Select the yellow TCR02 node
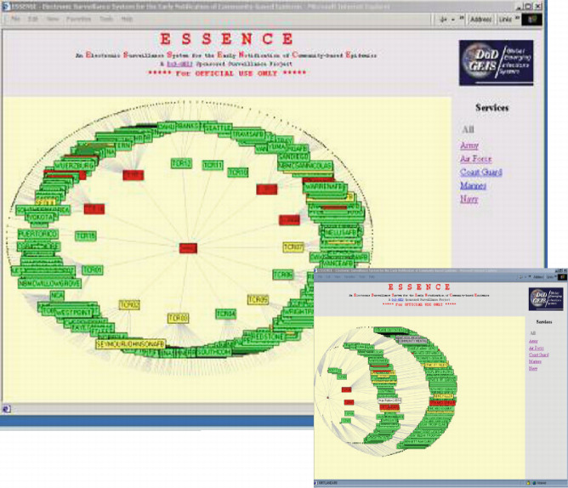This screenshot has width=568, height=488. [x=129, y=304]
